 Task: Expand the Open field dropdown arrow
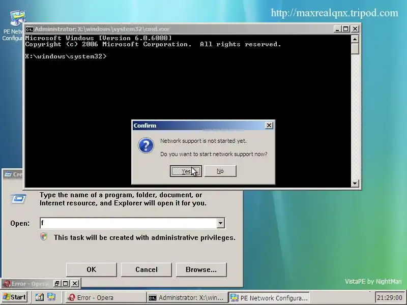coord(221,223)
